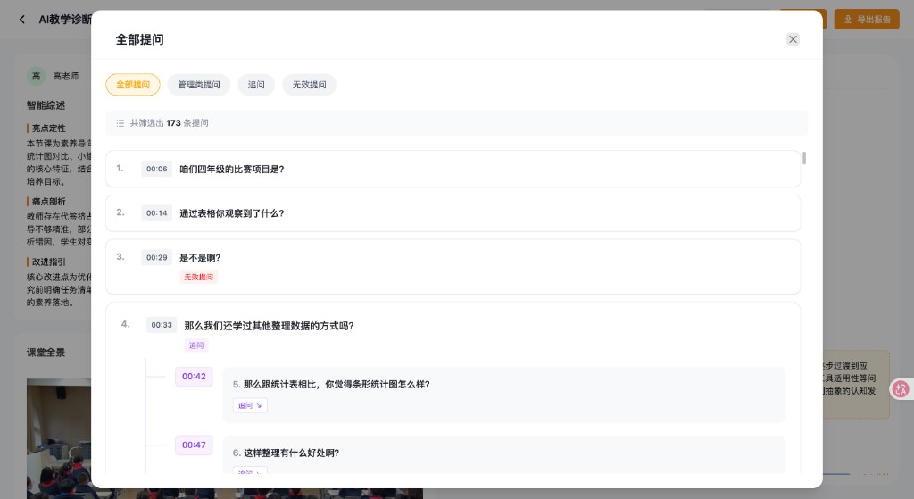Select question 那么我们还学过其他整理数据的方式吗?
Screen dimensions: 914x499
[x=269, y=326]
